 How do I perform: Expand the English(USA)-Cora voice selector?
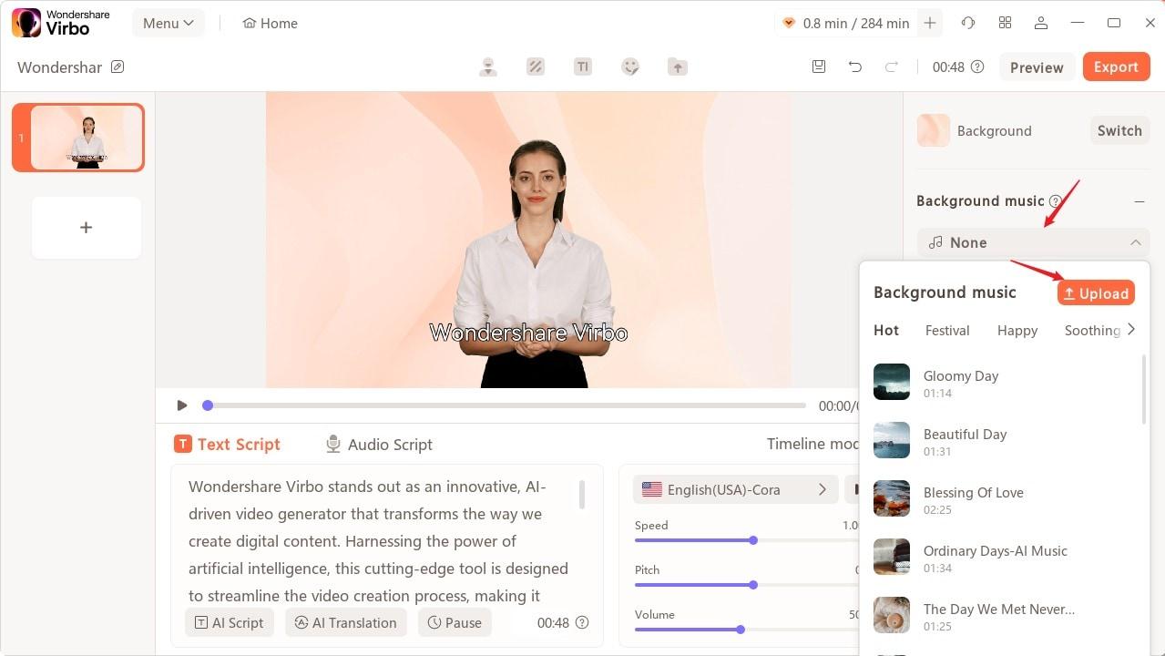822,489
